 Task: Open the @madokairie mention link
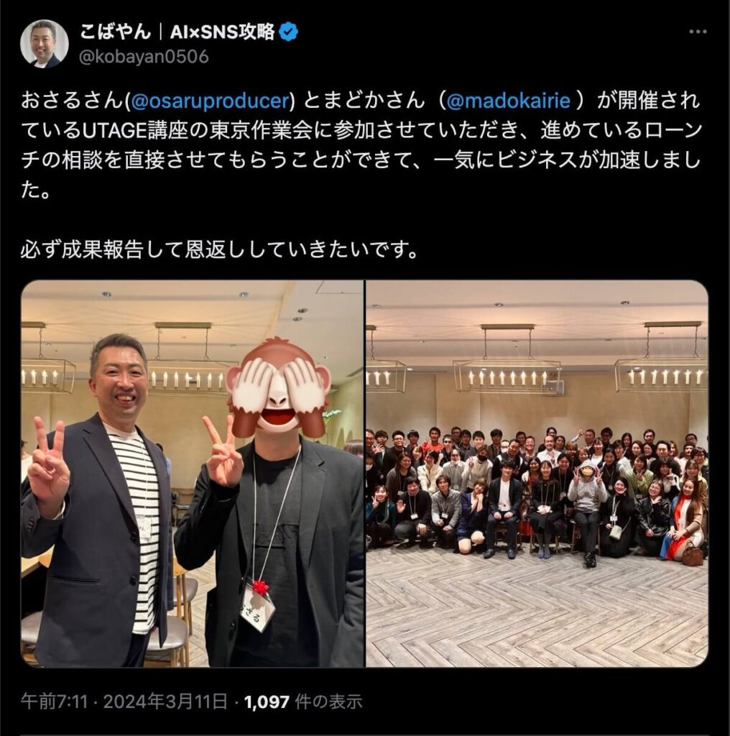tap(509, 101)
